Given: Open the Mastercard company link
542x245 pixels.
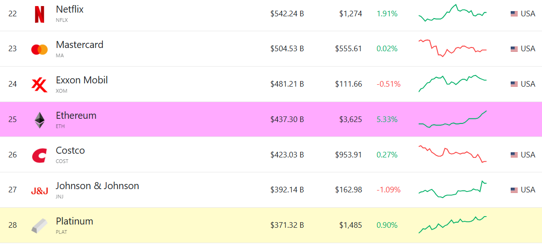Looking at the screenshot, I should pos(79,45).
